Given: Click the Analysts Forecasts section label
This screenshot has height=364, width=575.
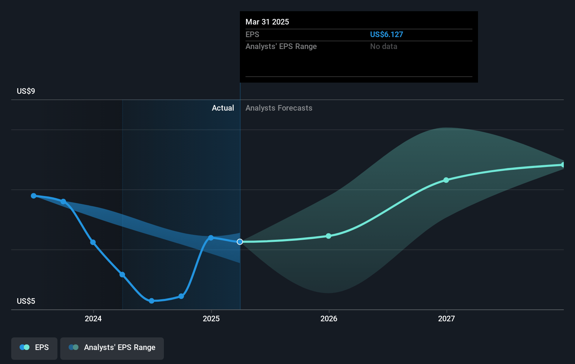Looking at the screenshot, I should point(279,108).
